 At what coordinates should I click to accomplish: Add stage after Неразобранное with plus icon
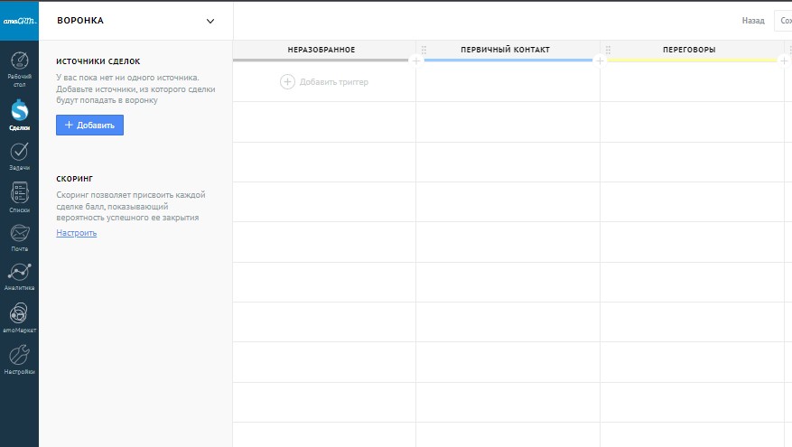click(x=415, y=61)
